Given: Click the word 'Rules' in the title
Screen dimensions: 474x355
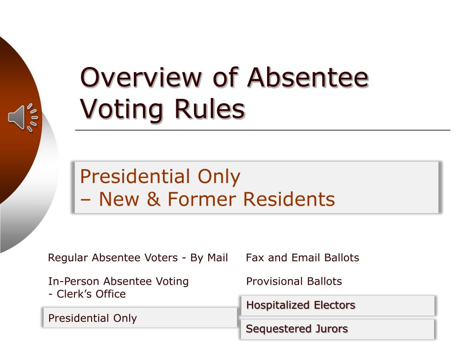Looking at the screenshot, I should pyautogui.click(x=210, y=108).
